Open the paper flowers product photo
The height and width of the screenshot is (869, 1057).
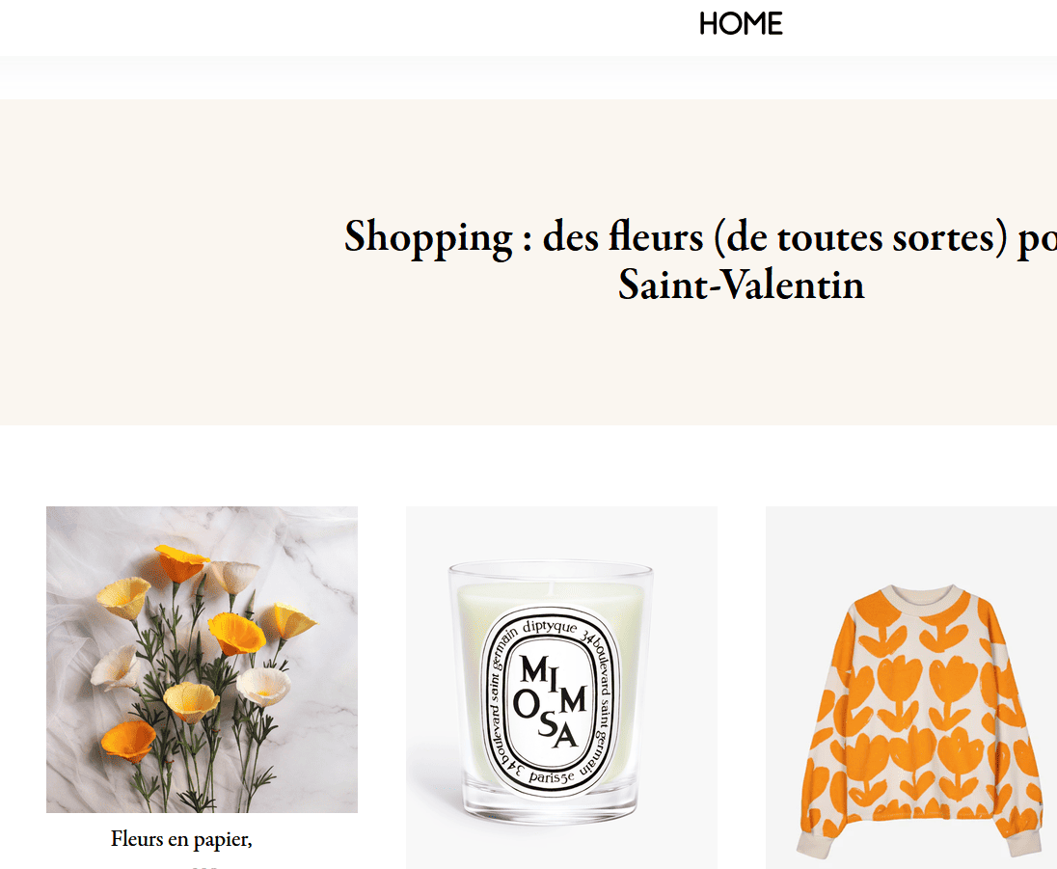(x=202, y=660)
